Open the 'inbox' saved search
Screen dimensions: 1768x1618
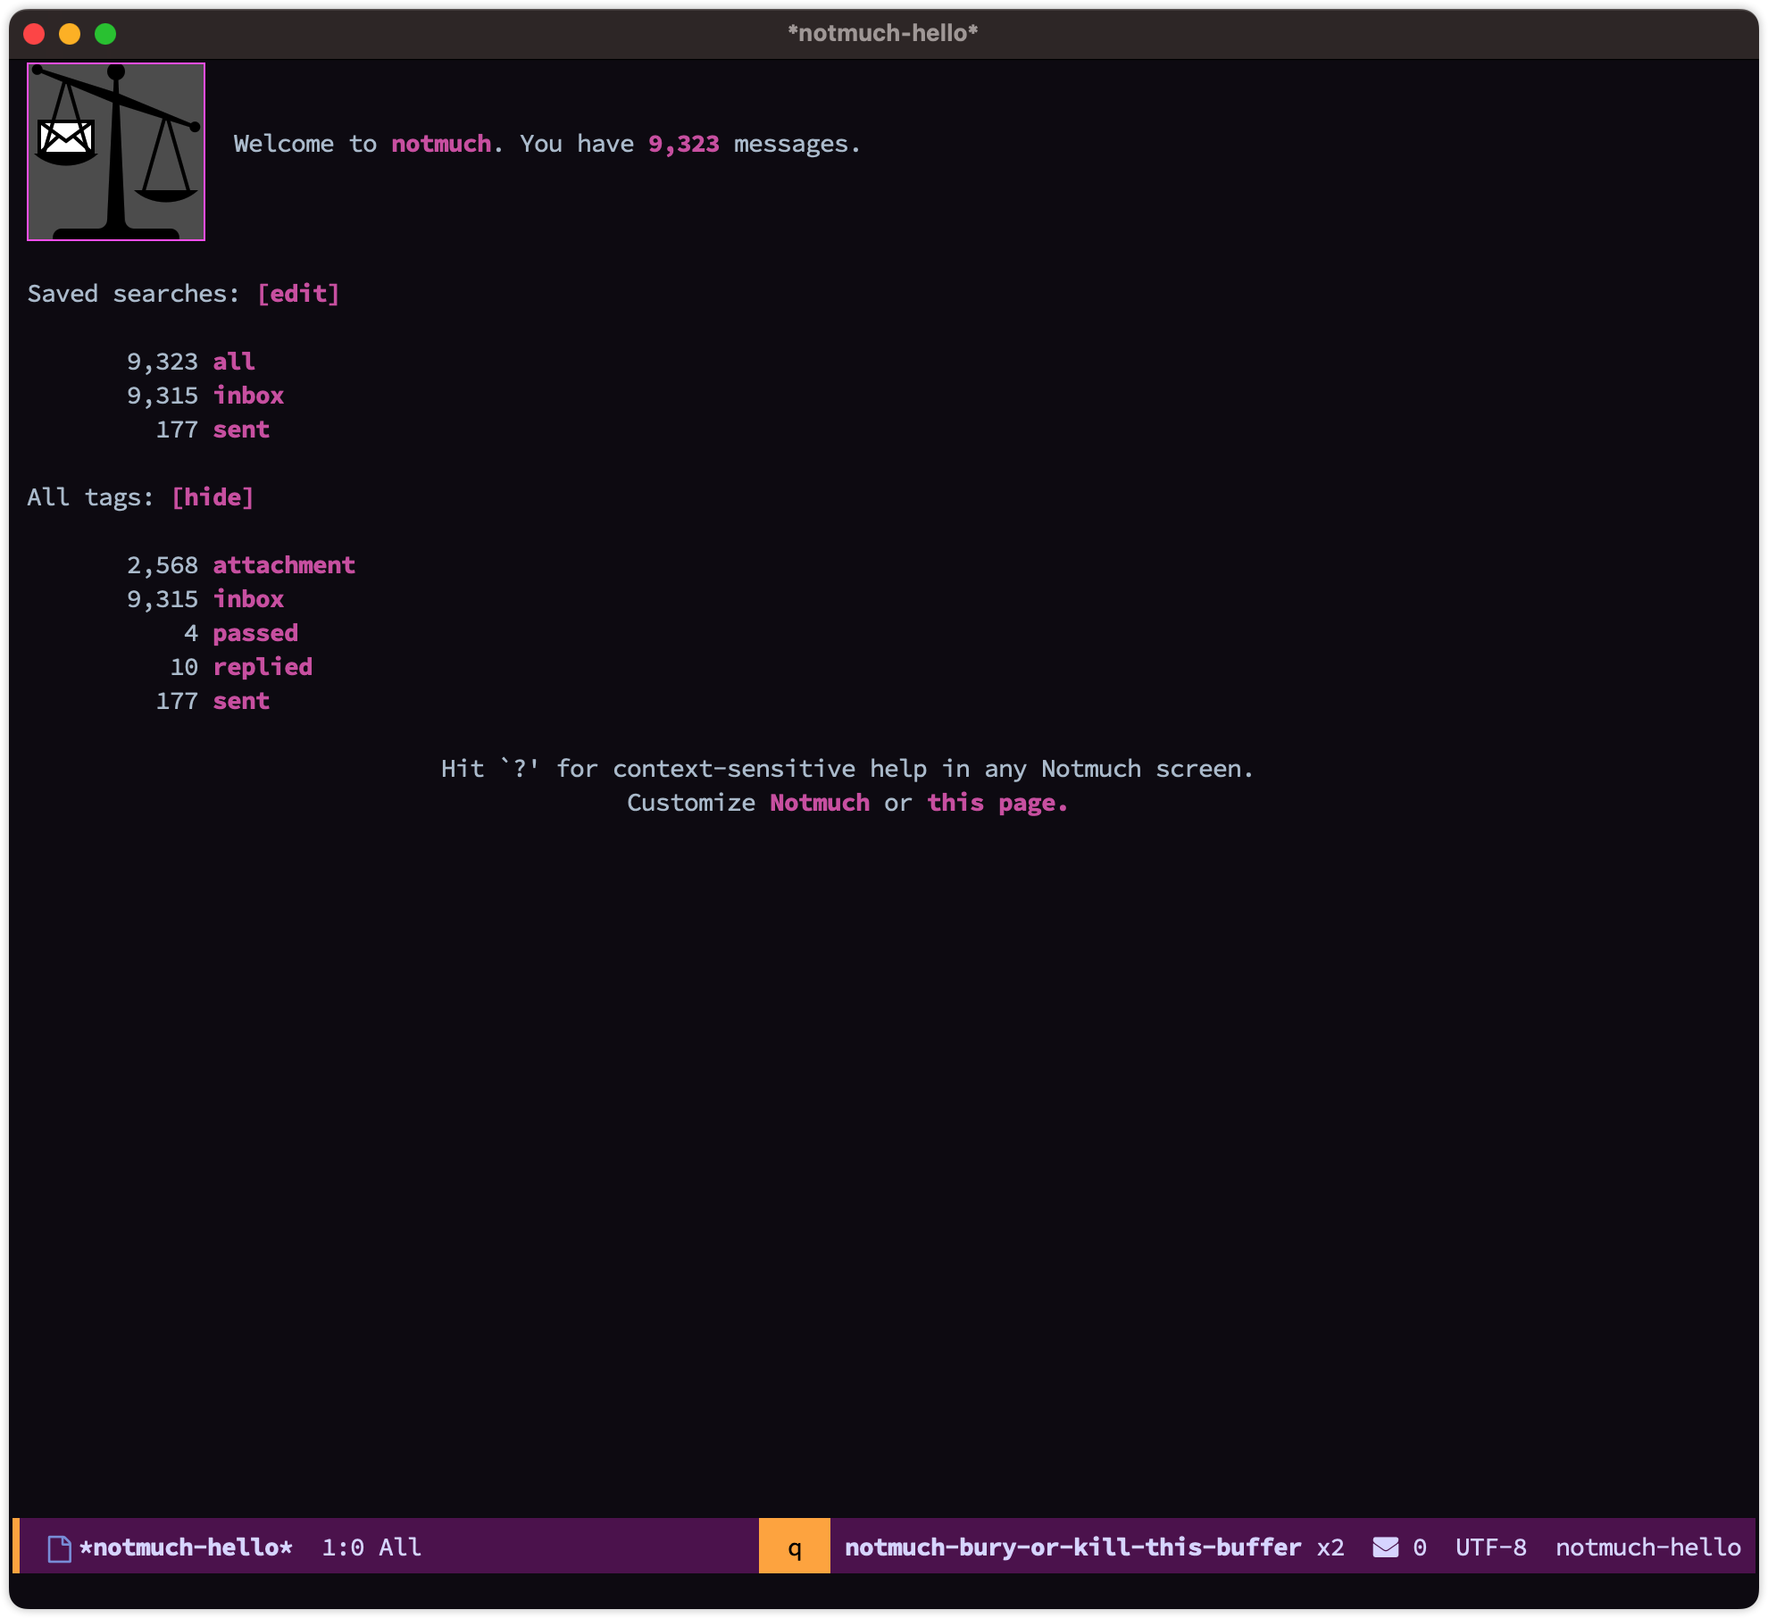tap(248, 396)
